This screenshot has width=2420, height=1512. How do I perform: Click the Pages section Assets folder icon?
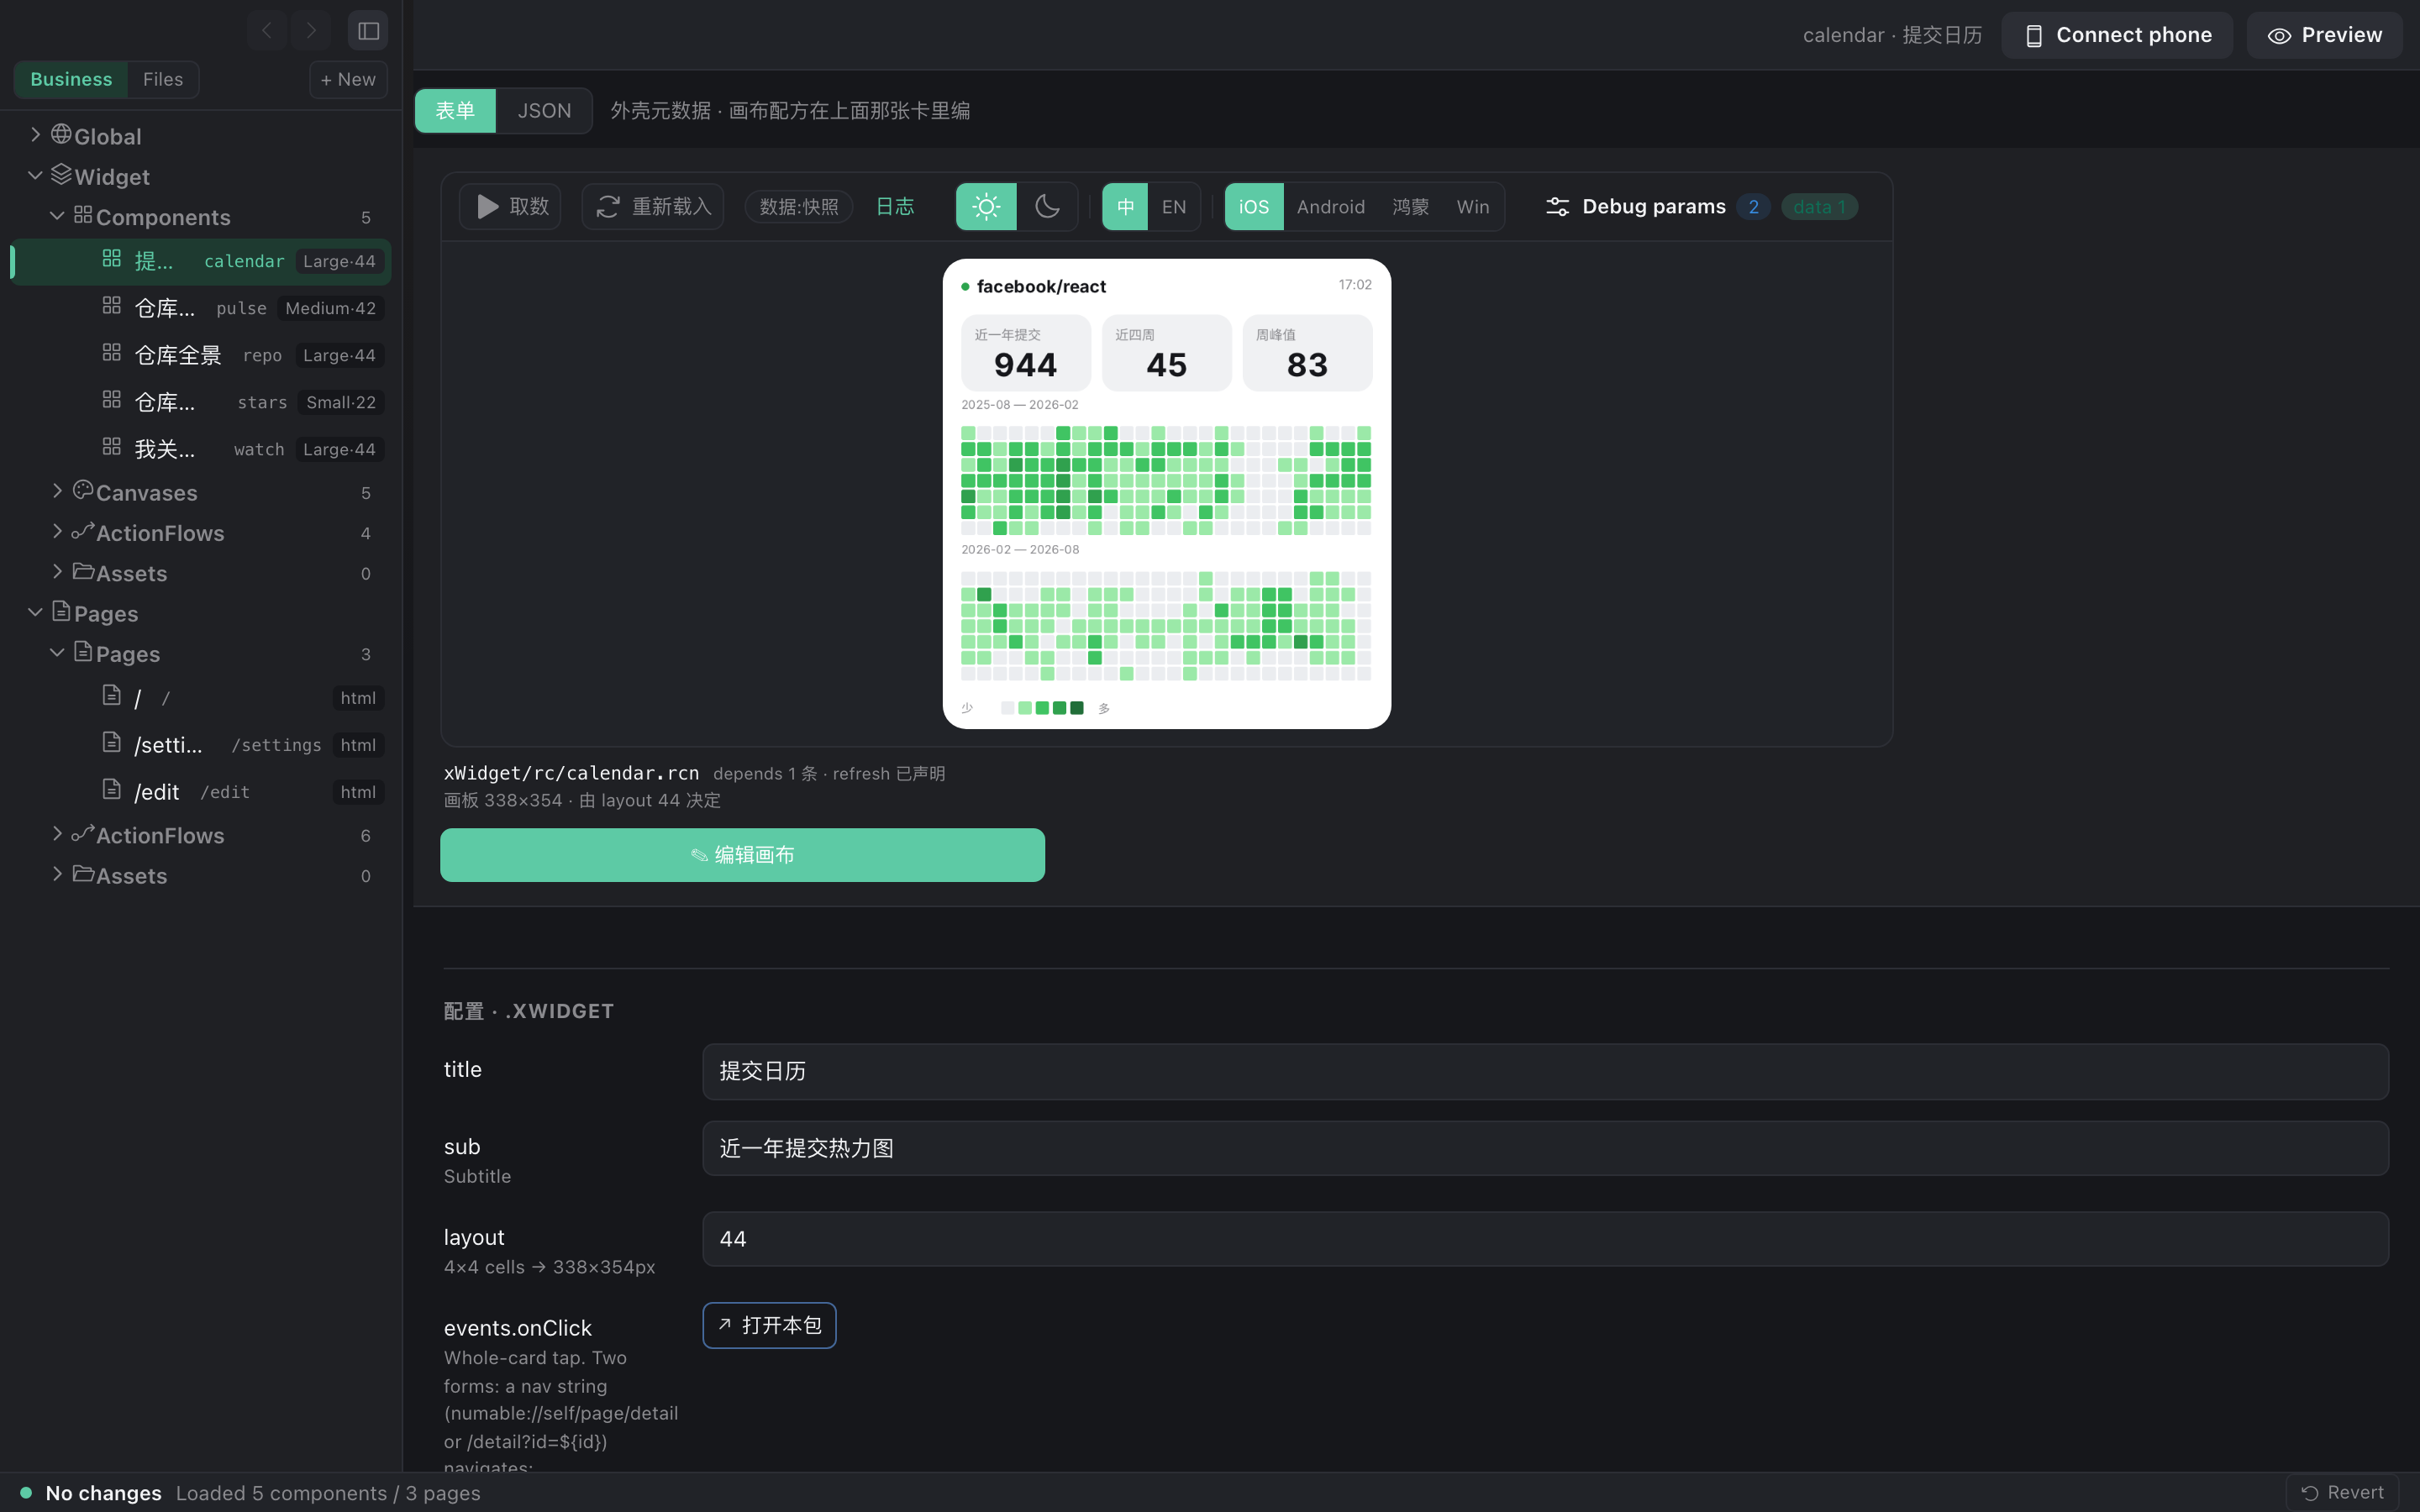pos(83,873)
